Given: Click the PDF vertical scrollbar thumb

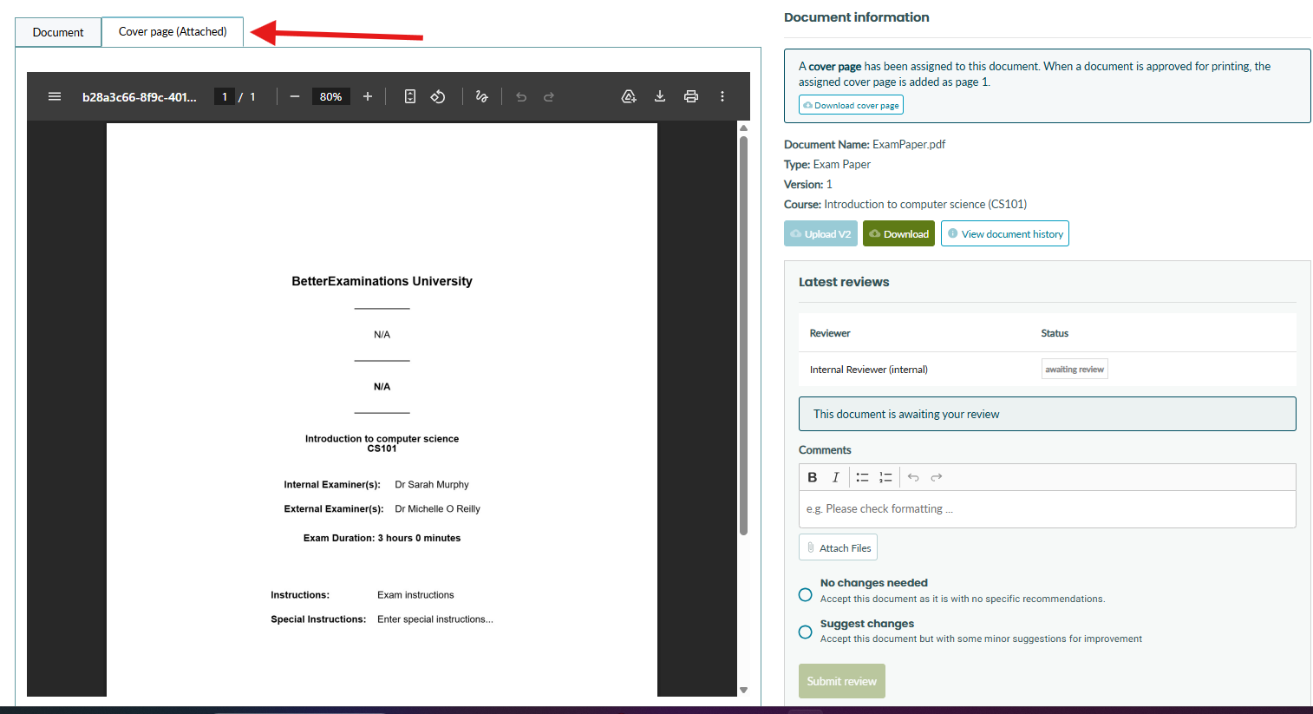Looking at the screenshot, I should (x=743, y=335).
